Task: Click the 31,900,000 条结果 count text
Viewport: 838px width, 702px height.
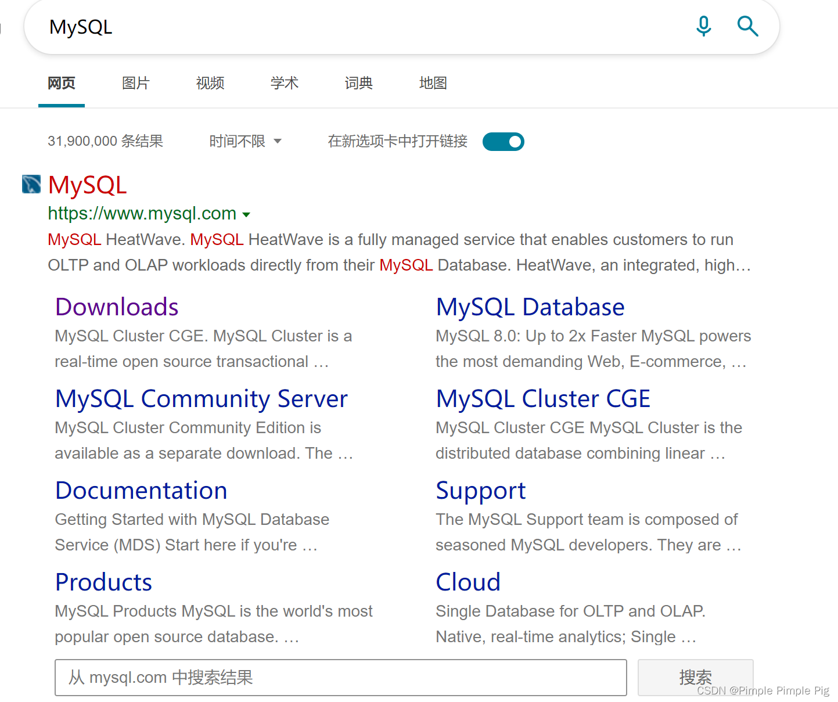Action: 106,141
